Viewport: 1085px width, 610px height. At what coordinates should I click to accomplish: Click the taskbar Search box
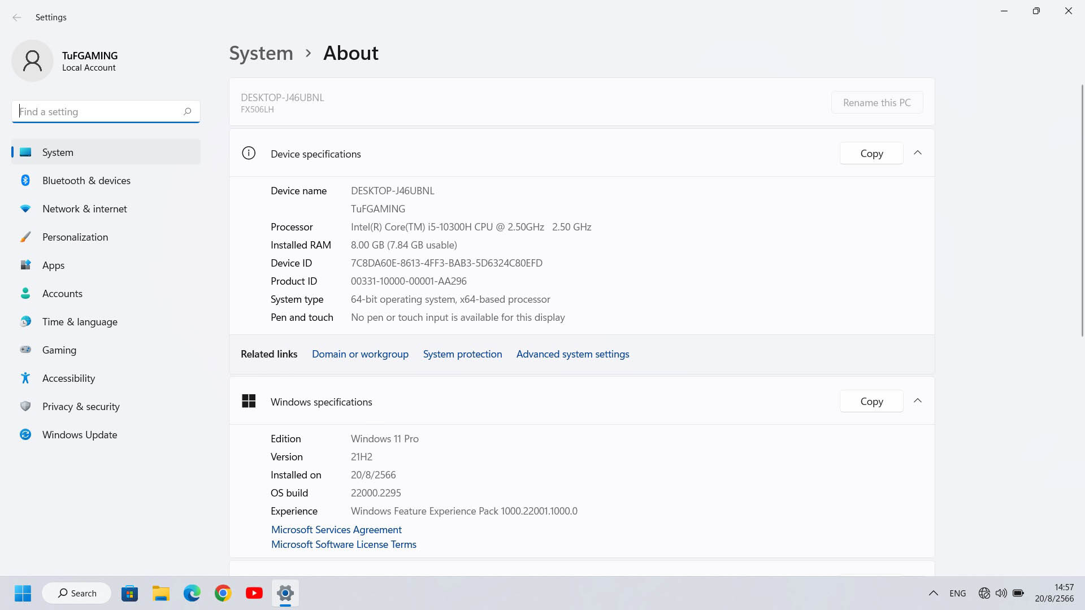76,593
